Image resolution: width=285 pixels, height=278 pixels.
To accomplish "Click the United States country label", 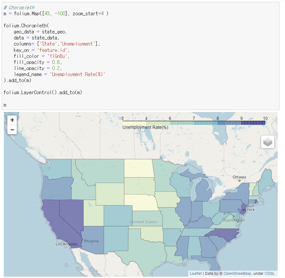I will (x=144, y=222).
